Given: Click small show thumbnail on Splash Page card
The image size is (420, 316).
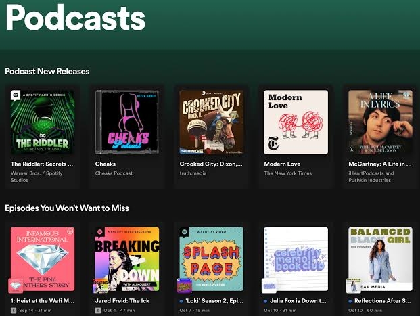Looking at the screenshot, I should [x=184, y=286].
